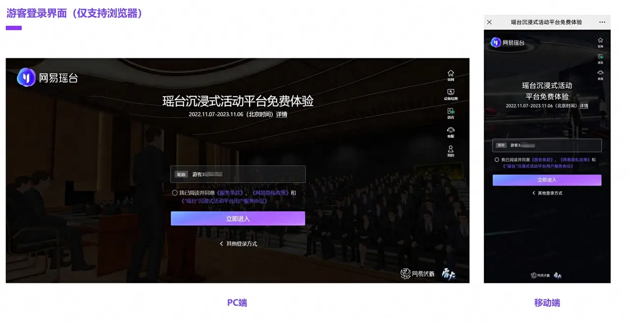Click the 语言 language icon in mobile view
This screenshot has width=629, height=324.
(x=600, y=59)
